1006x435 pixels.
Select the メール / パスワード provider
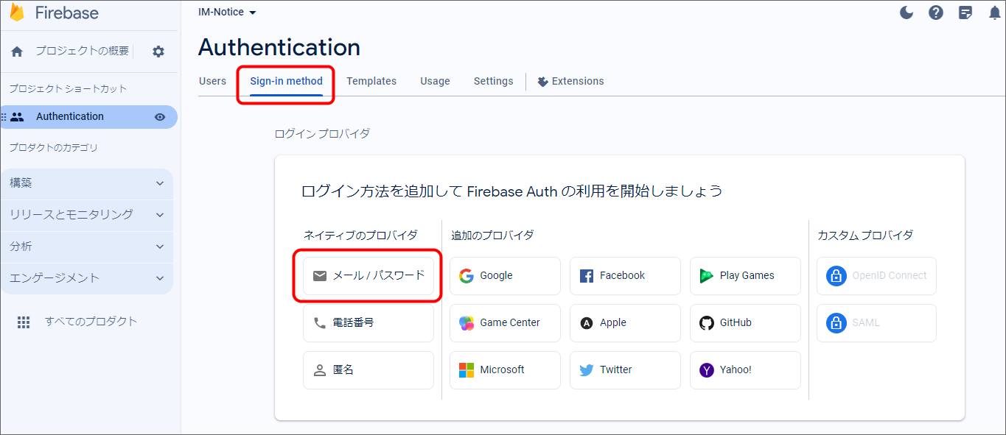[368, 276]
